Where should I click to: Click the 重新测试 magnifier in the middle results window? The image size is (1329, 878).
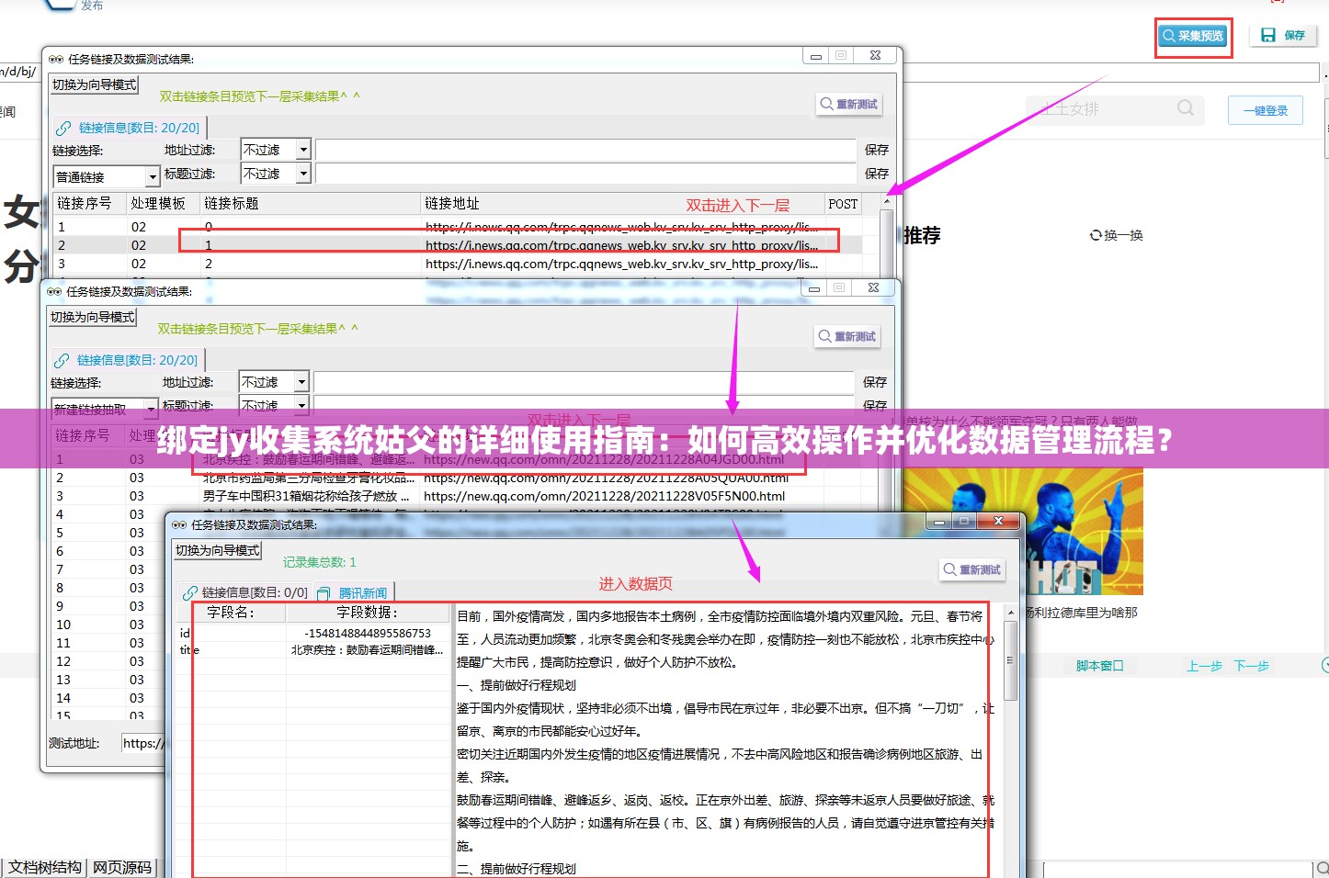(825, 336)
